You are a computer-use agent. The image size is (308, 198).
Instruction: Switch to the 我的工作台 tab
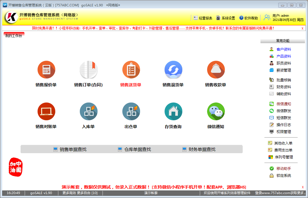tap(13, 36)
